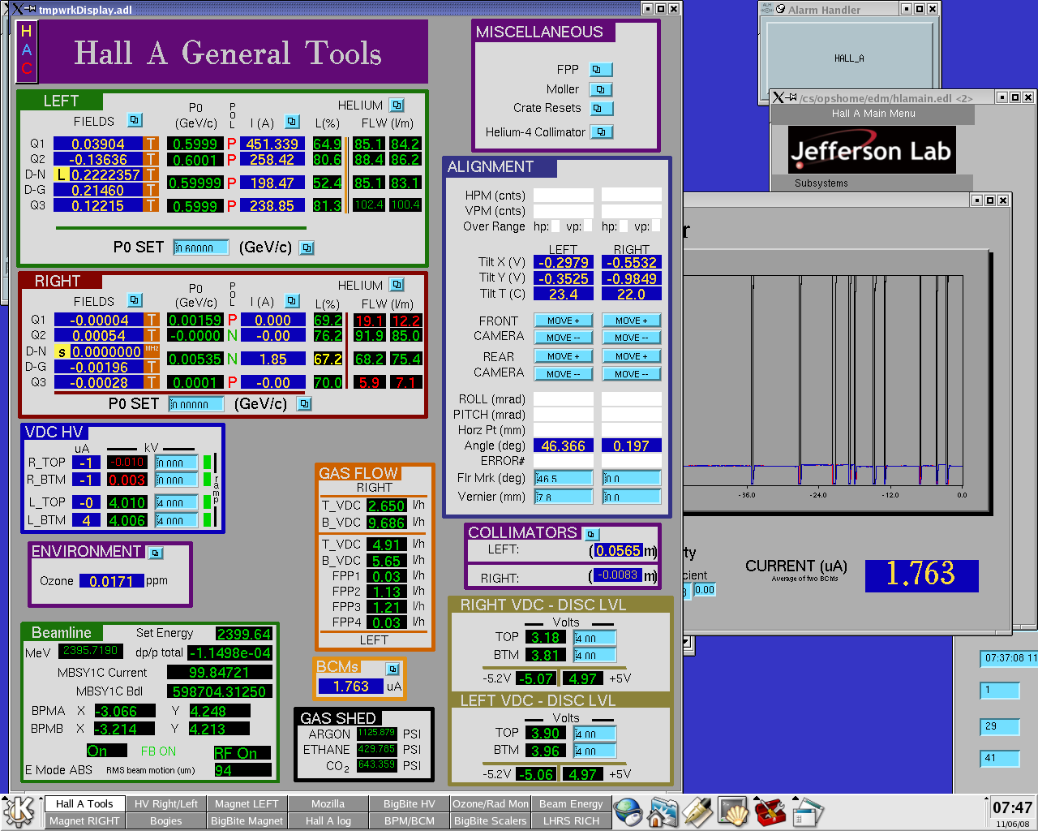The image size is (1038, 831).
Task: Open the BCMs panel display icon
Action: click(392, 670)
